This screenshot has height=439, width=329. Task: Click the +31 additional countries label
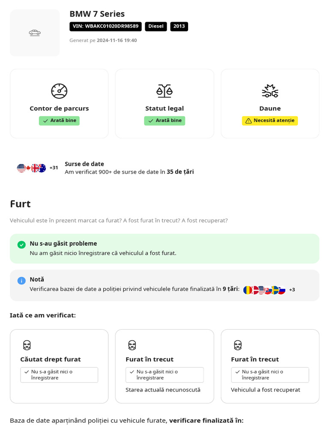(x=54, y=168)
